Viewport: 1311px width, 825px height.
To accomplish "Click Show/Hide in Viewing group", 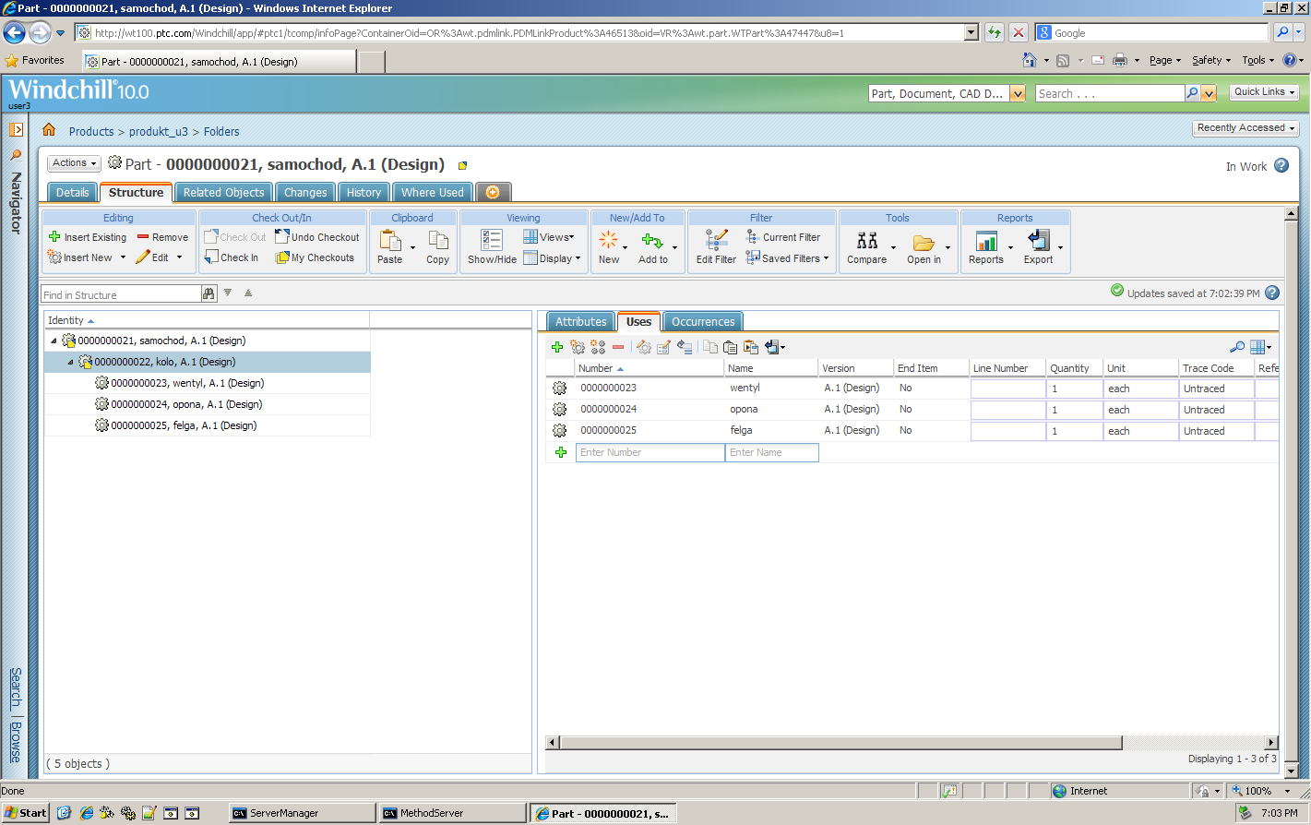I will tap(492, 247).
